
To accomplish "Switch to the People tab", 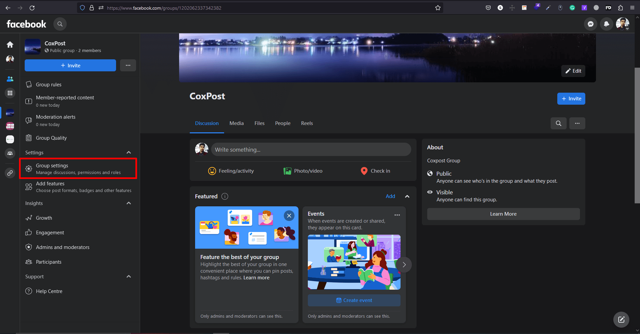I will pos(282,123).
